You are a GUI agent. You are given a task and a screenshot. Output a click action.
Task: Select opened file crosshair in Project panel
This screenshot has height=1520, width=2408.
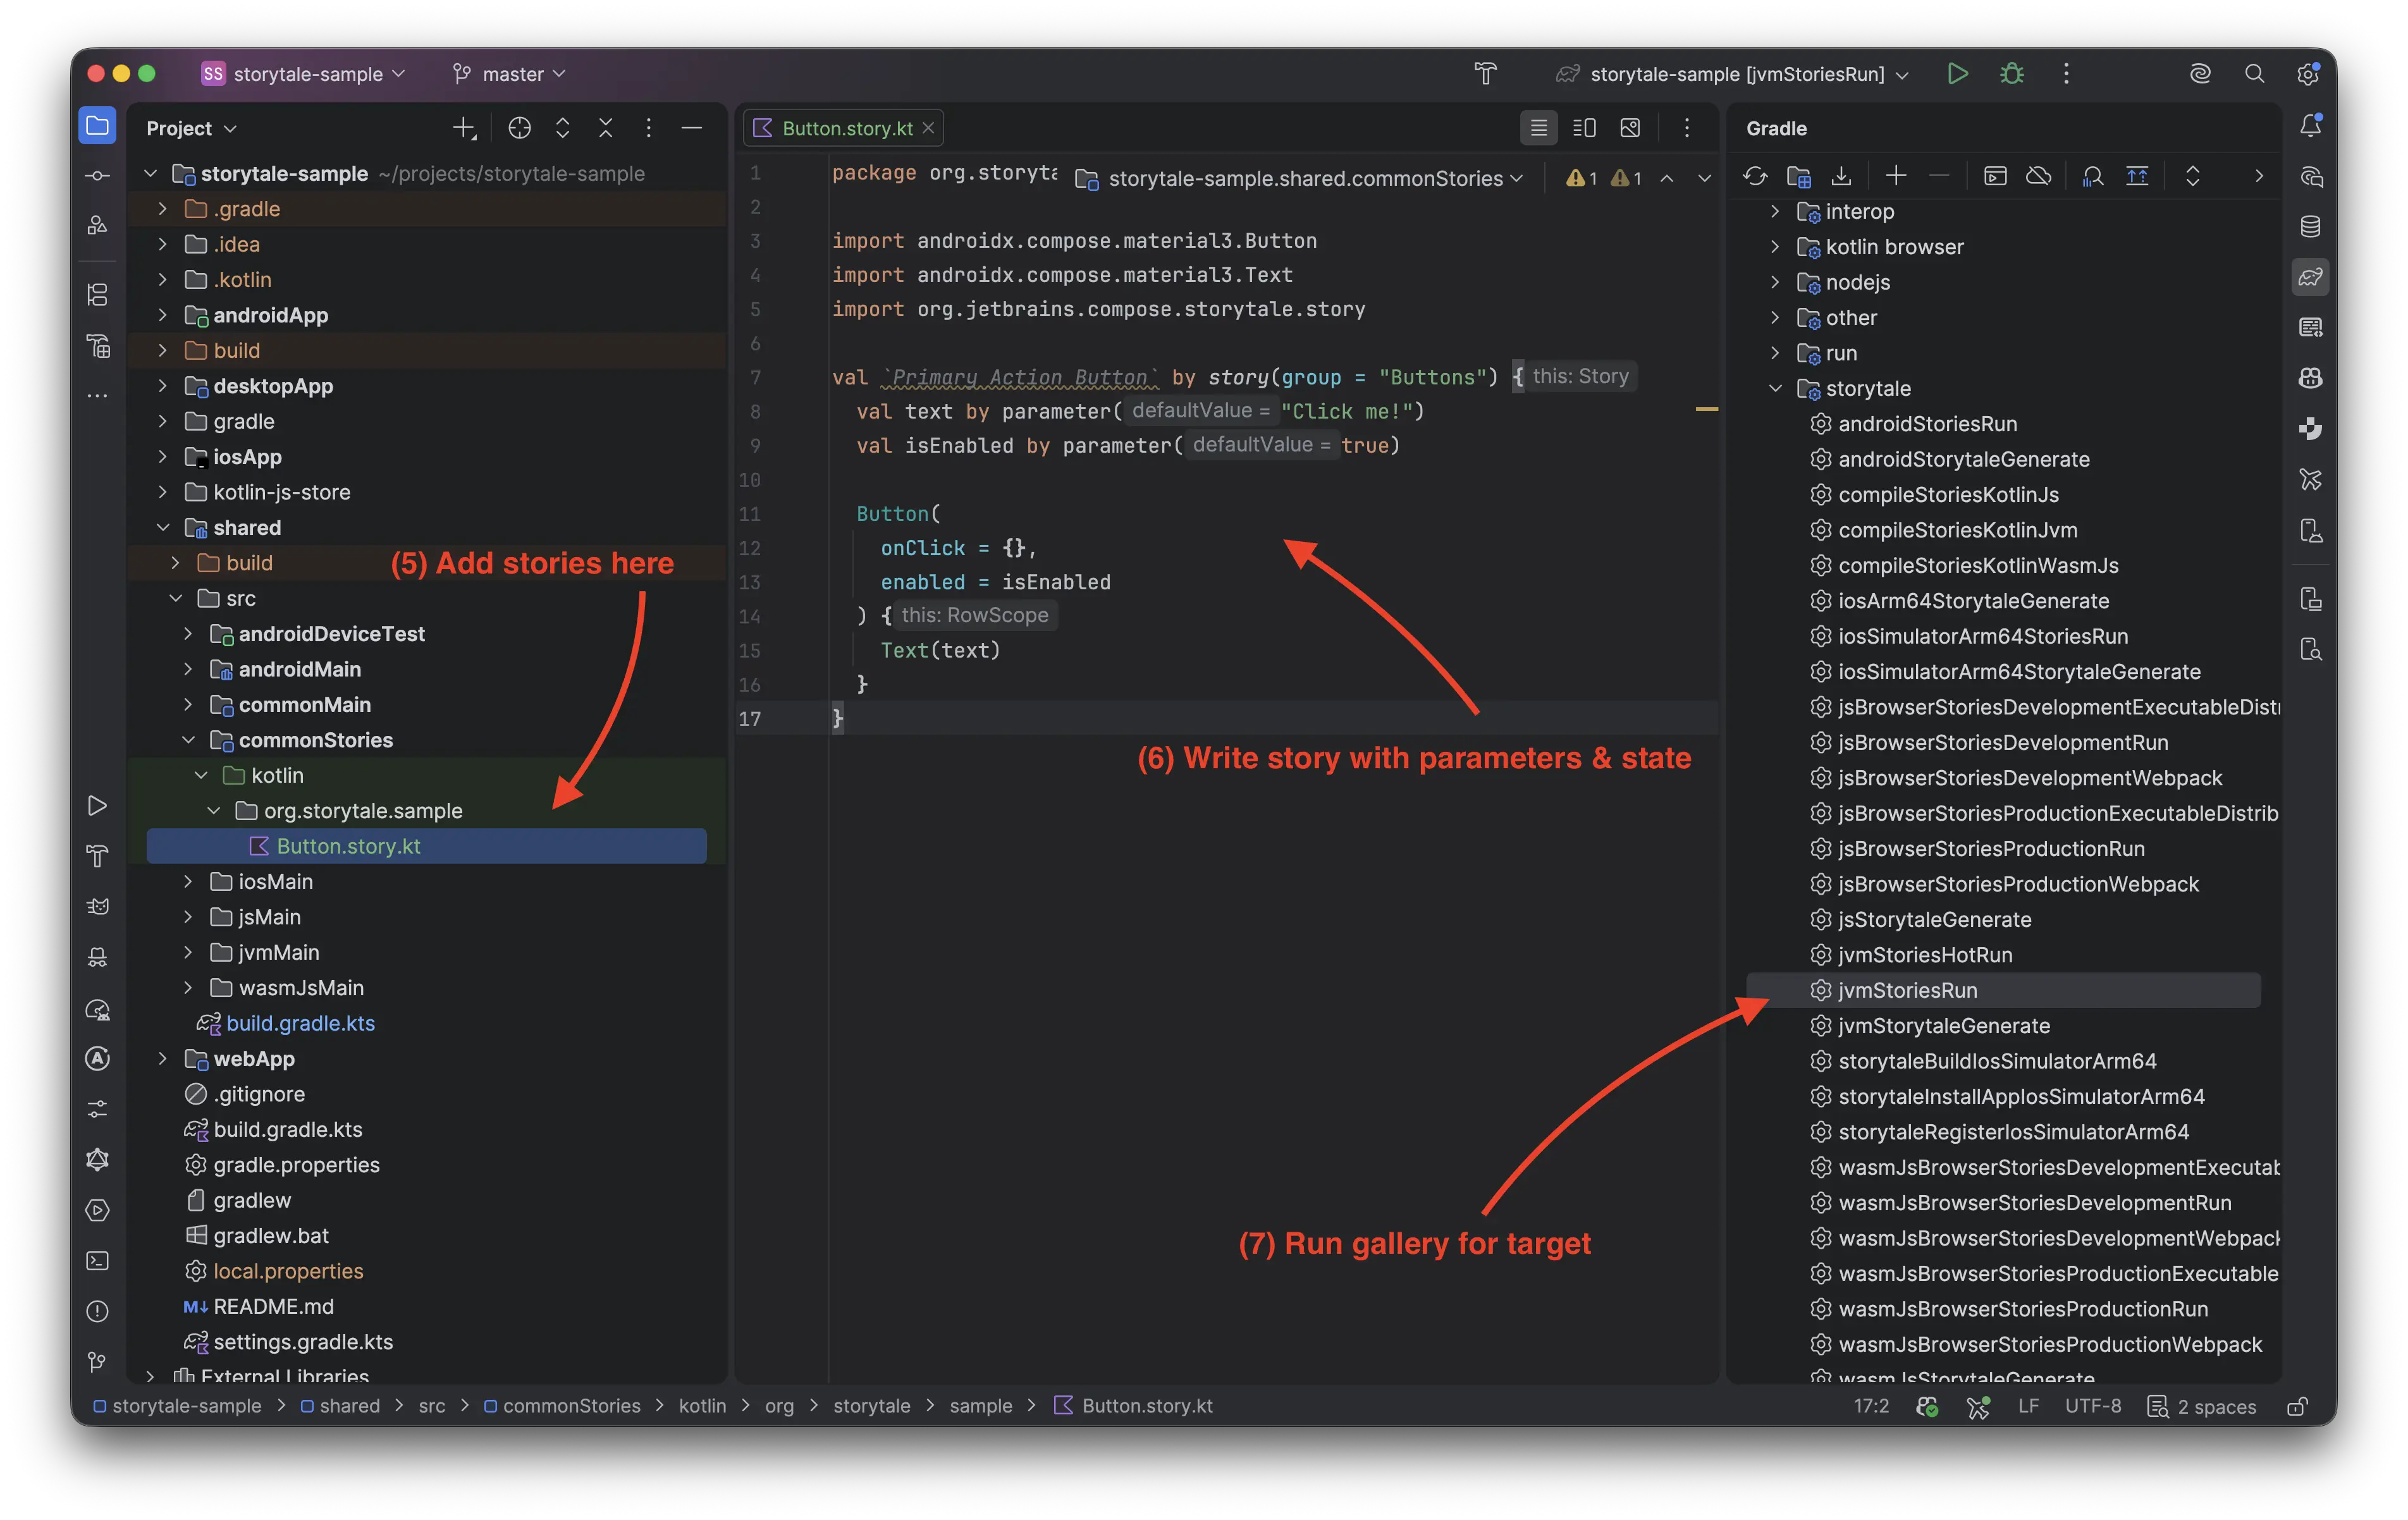click(x=519, y=128)
